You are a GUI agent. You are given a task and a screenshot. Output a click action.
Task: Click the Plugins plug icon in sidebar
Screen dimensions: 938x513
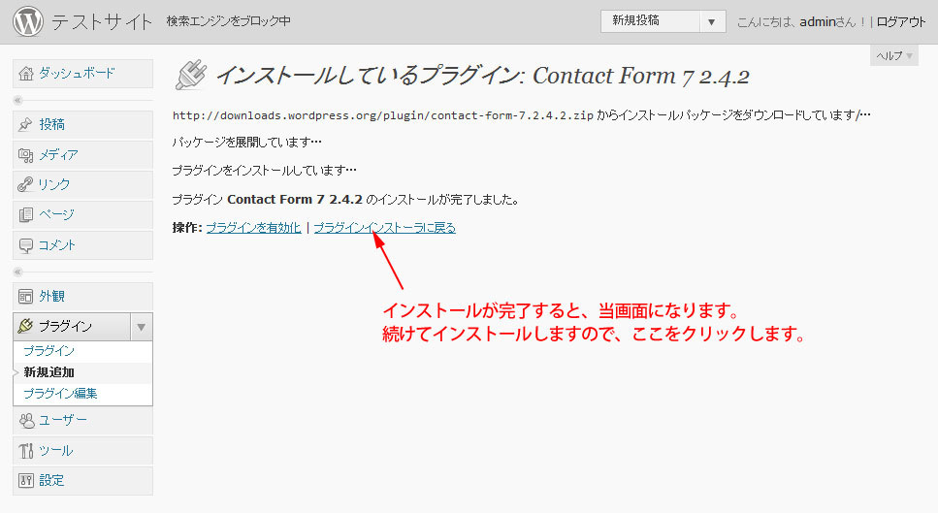tap(25, 326)
